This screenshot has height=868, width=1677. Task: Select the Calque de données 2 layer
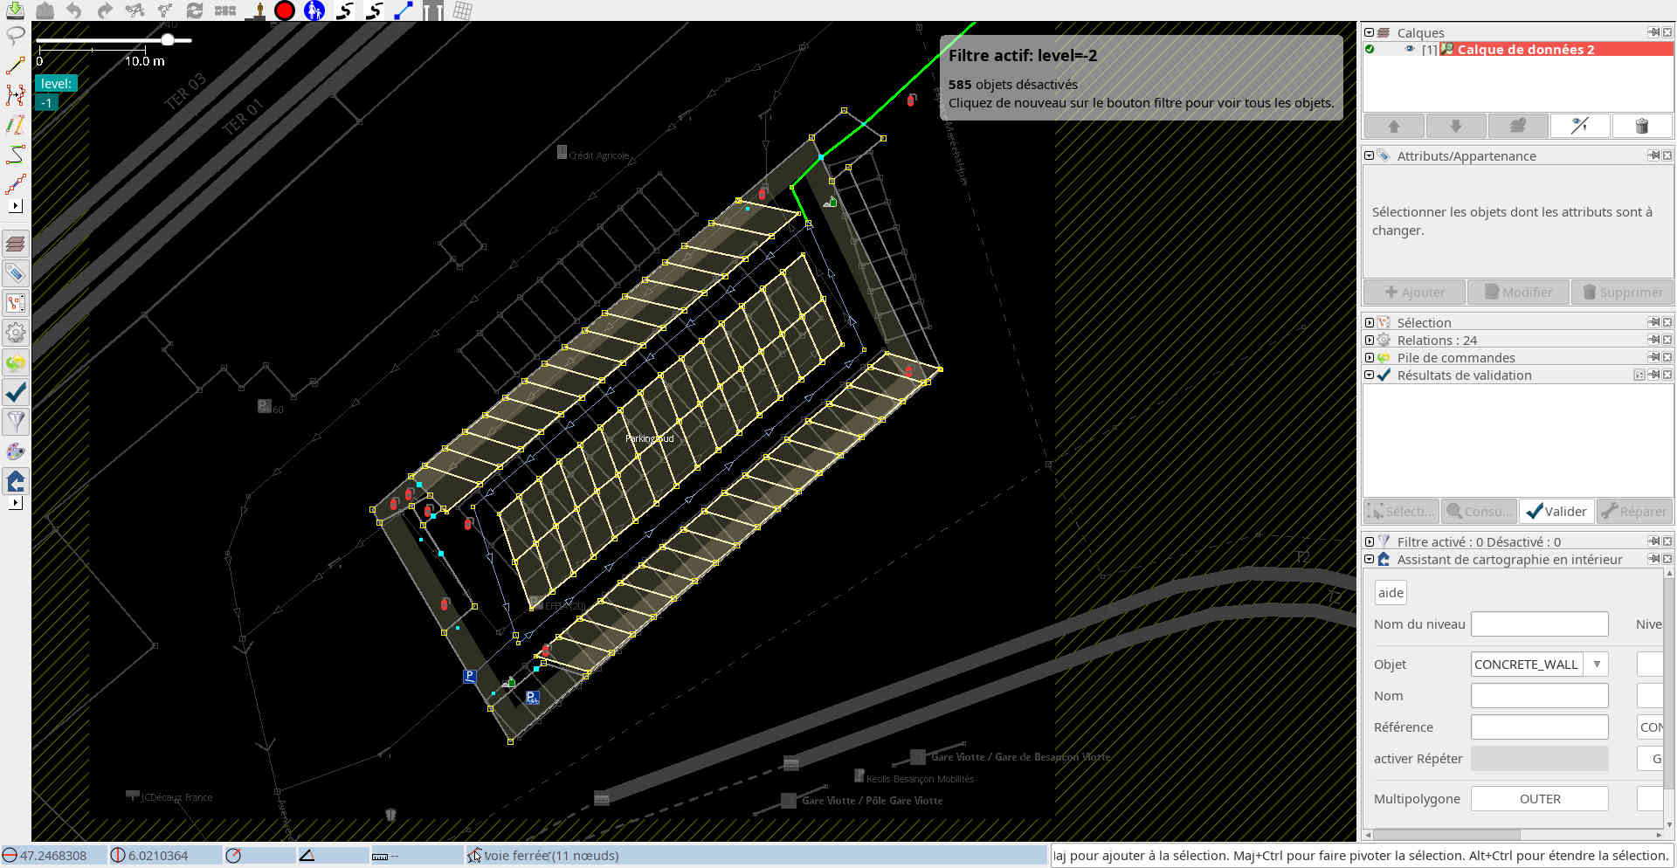click(x=1525, y=50)
